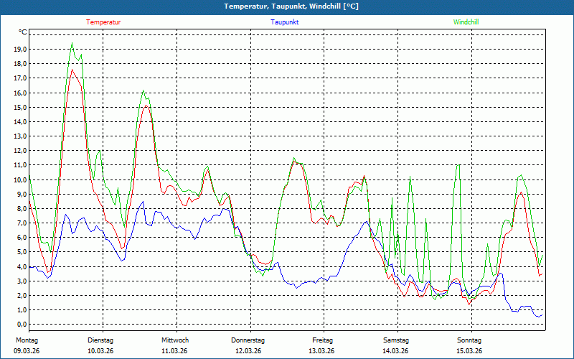Viewport: 574px width, 359px height.
Task: Click the Dienstag day label
Action: 100,340
